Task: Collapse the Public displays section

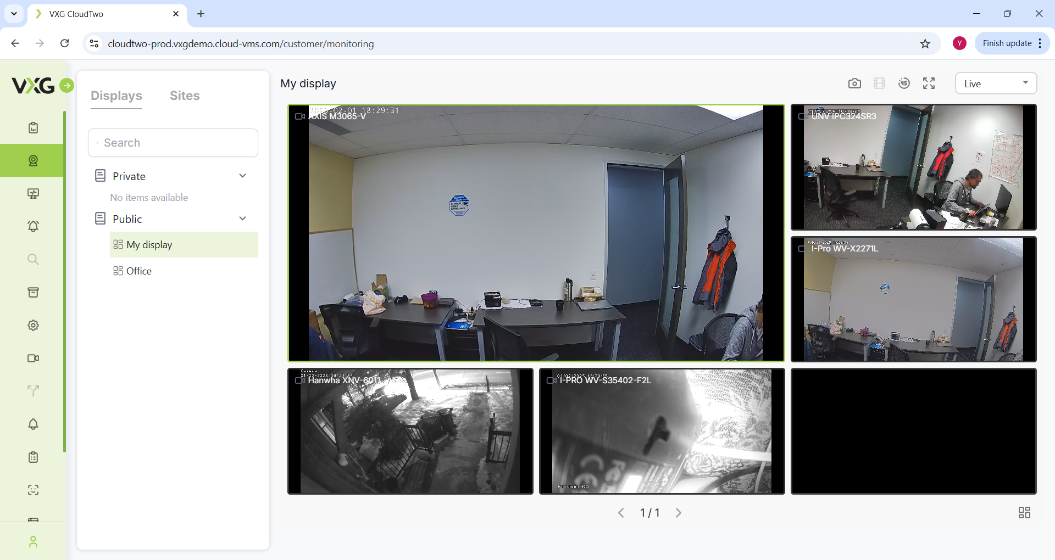Action: [242, 219]
